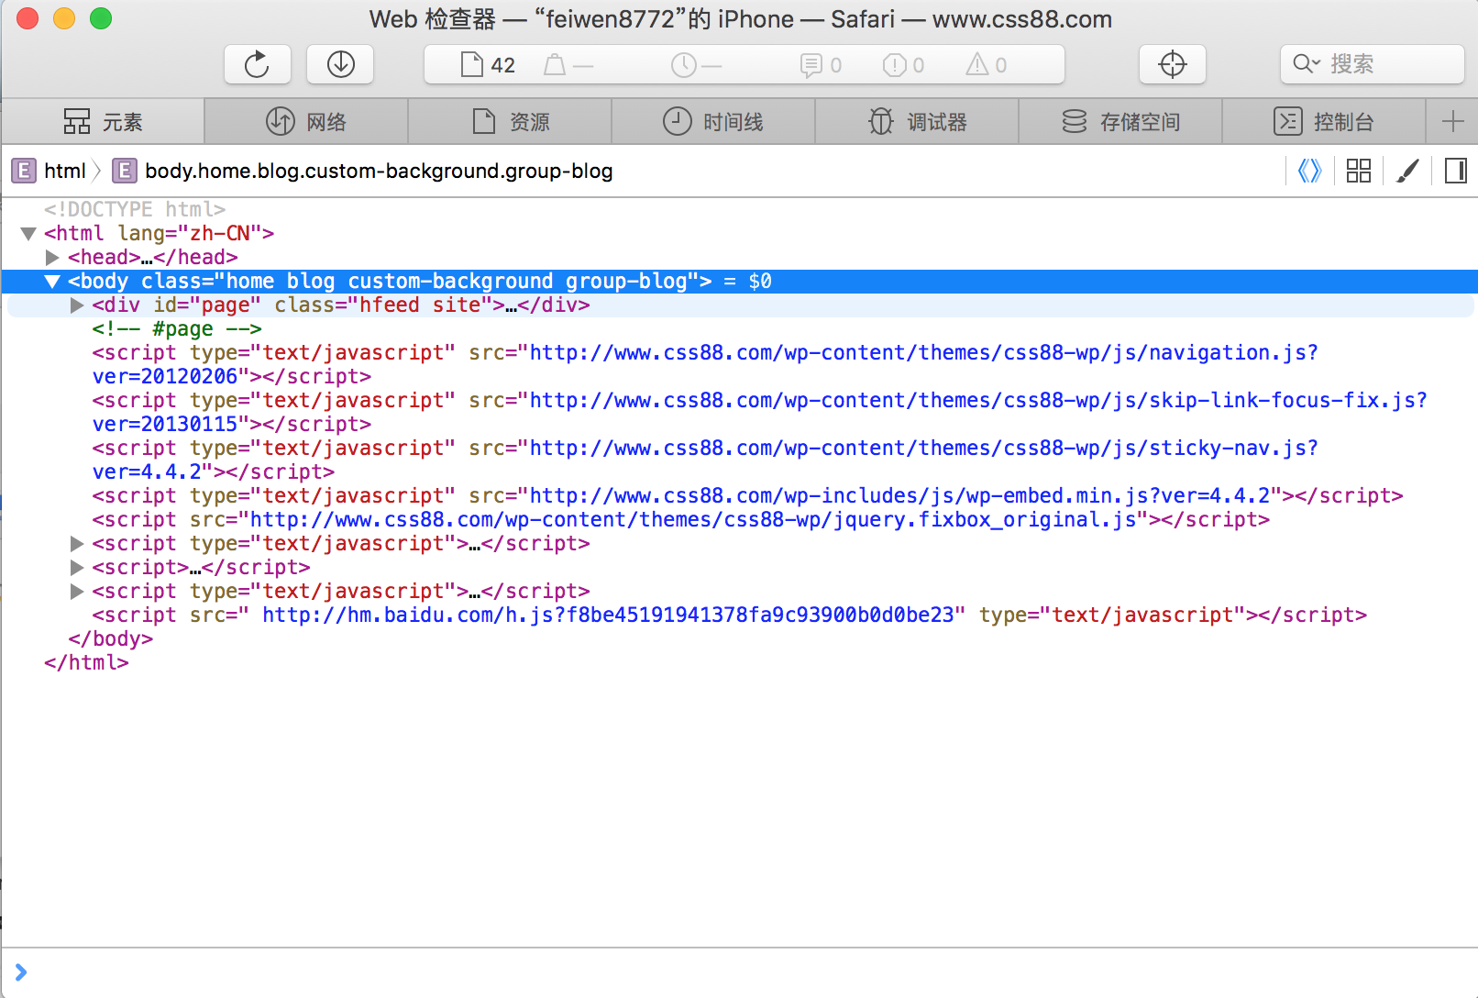The width and height of the screenshot is (1478, 998).
Task: Zoom the Web Inspector window
Action: (101, 18)
